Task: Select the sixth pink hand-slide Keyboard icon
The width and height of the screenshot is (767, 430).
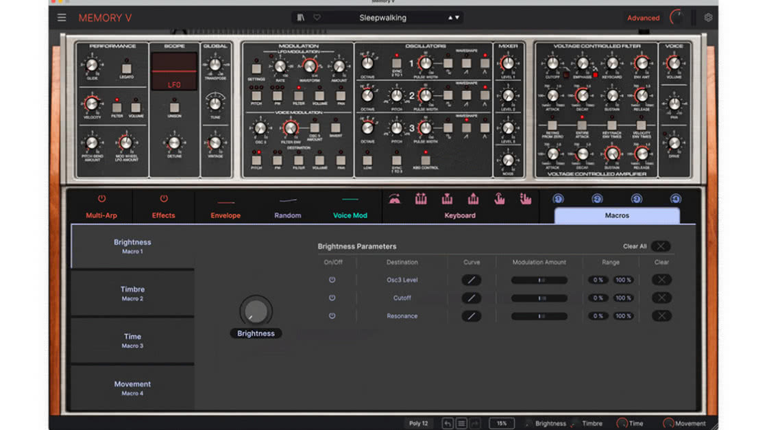Action: 525,199
